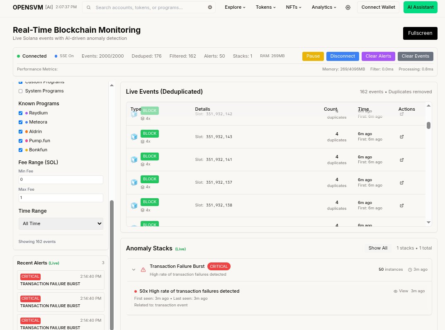Click the block cube icon on first live event
Image resolution: width=445 pixels, height=330 pixels.
(x=134, y=114)
